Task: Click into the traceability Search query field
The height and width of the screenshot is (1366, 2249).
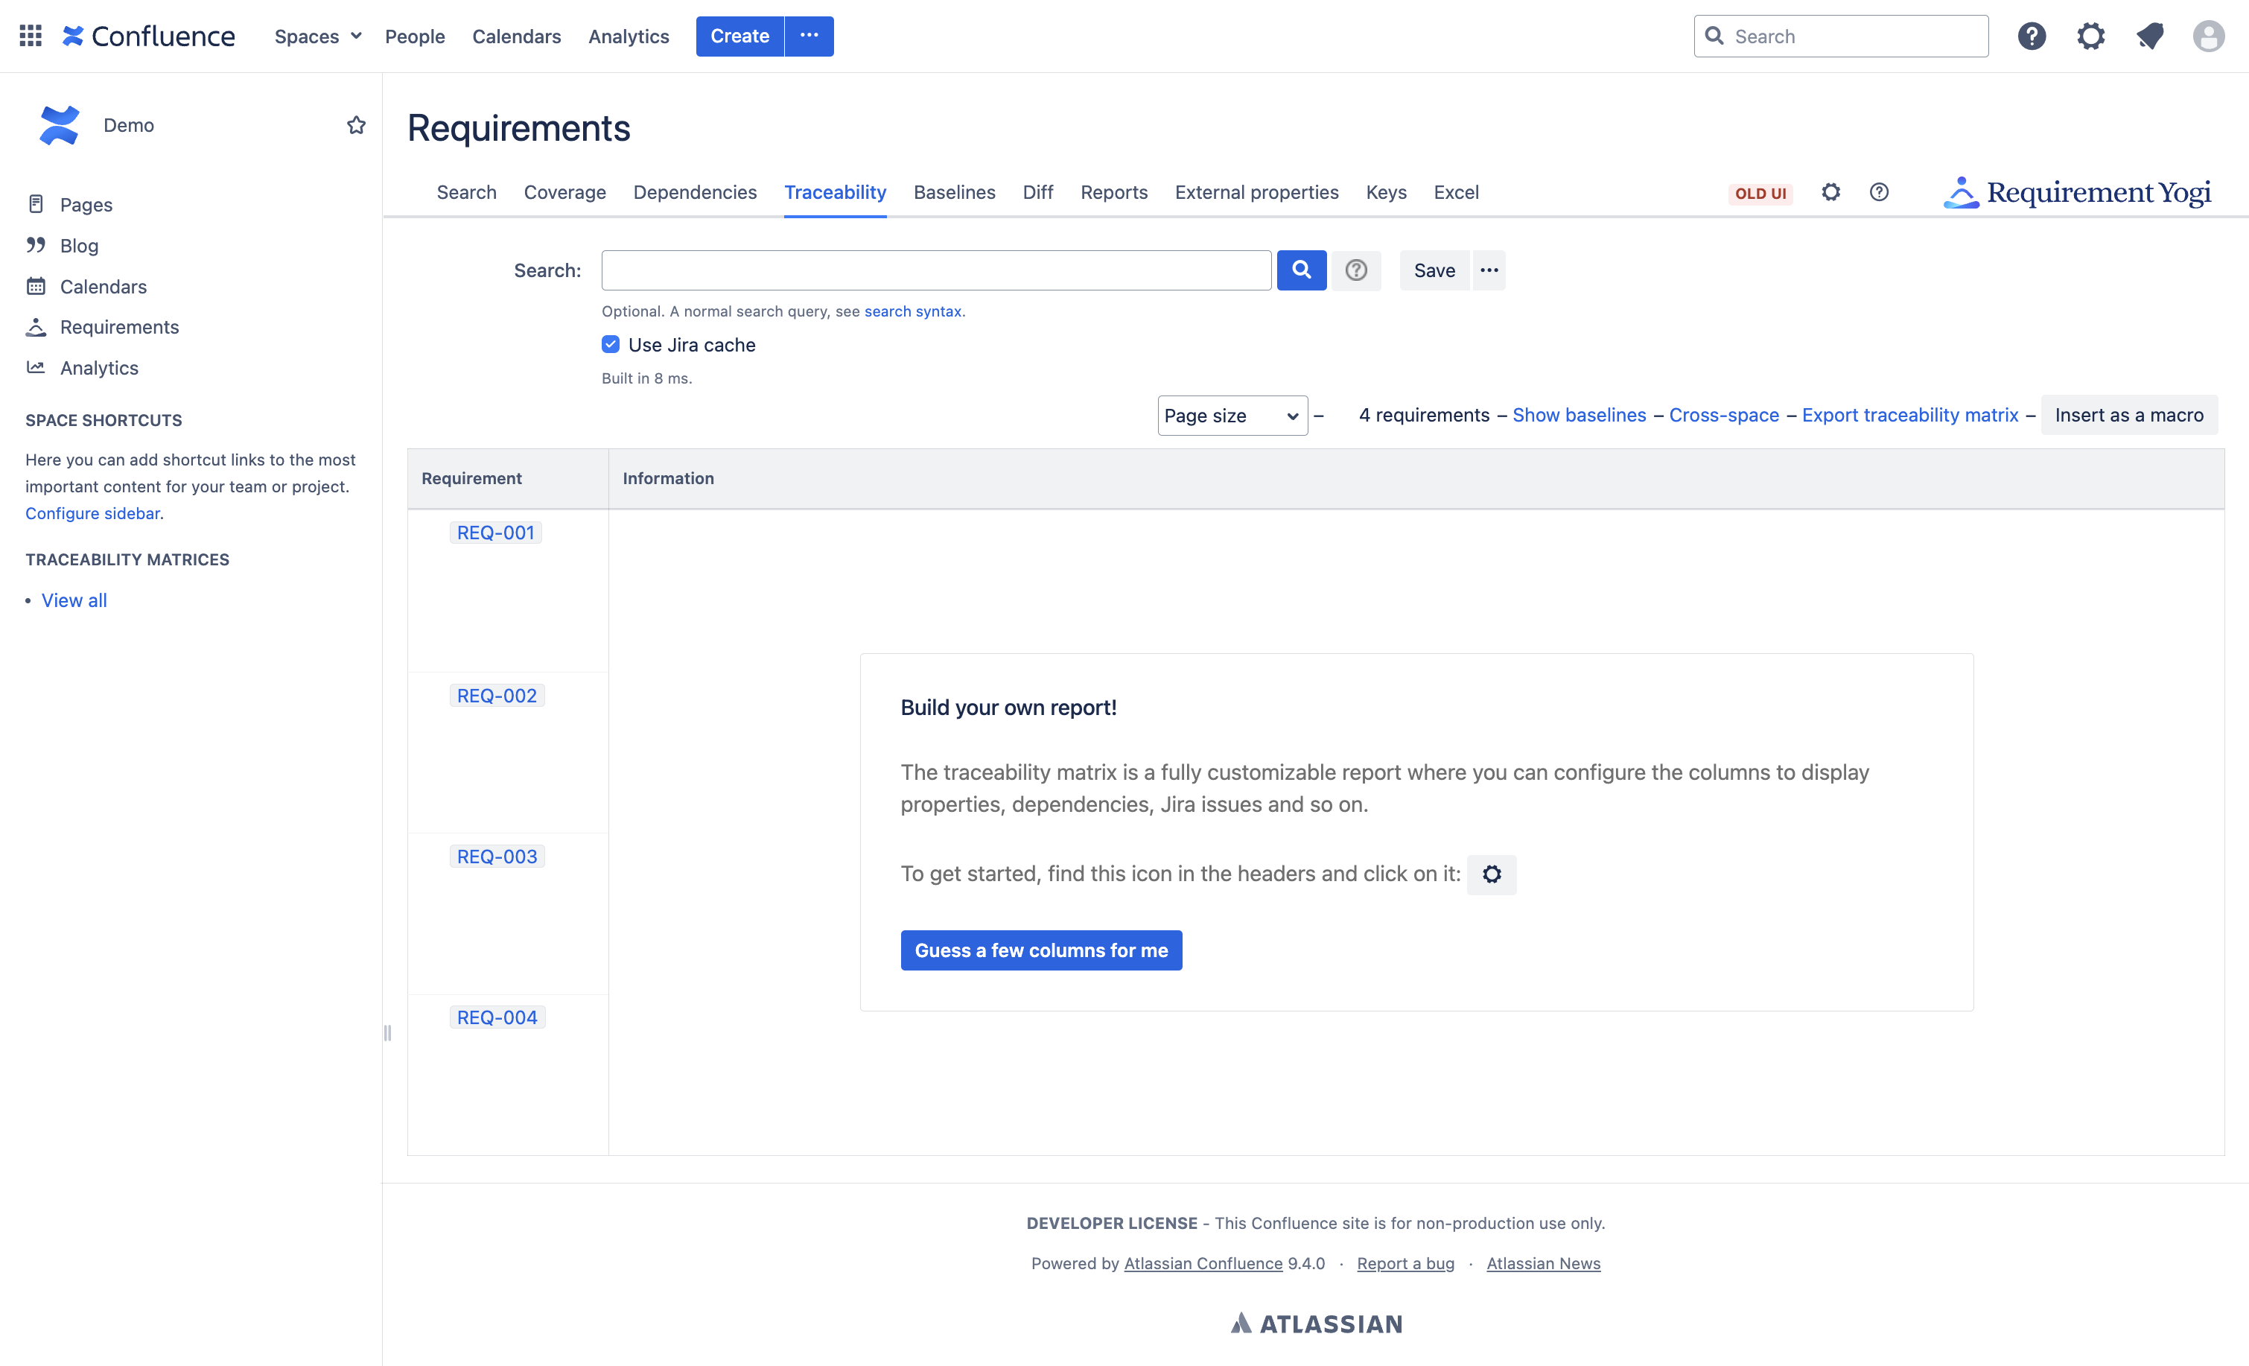Action: pyautogui.click(x=935, y=270)
